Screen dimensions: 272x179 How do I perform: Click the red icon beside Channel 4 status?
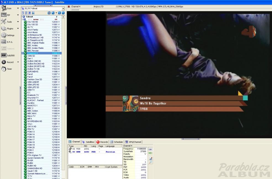pyautogui.click(x=69, y=7)
